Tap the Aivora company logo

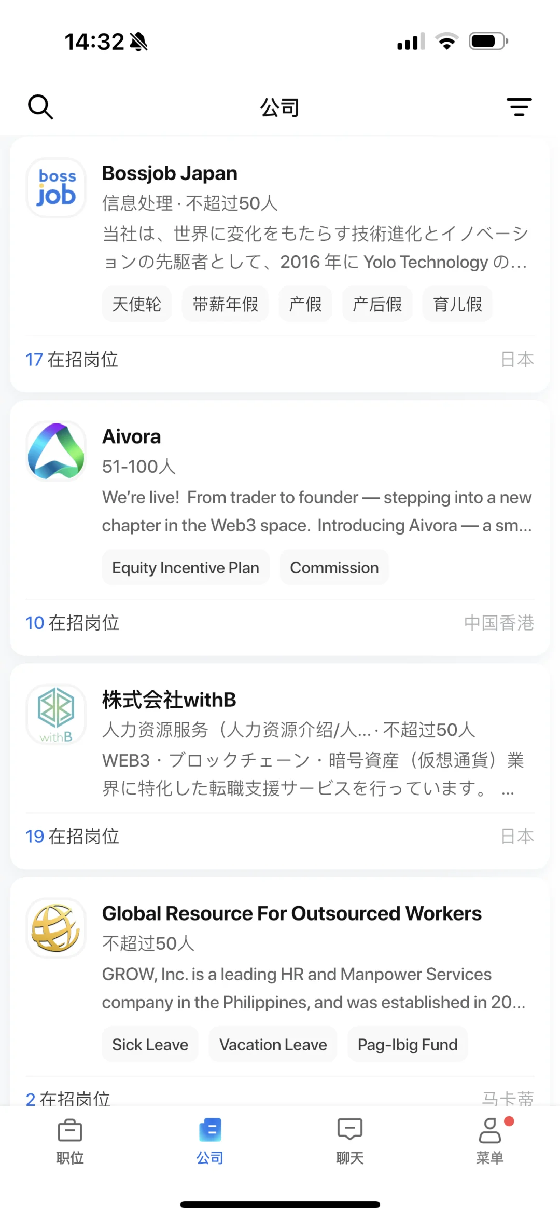click(x=56, y=450)
